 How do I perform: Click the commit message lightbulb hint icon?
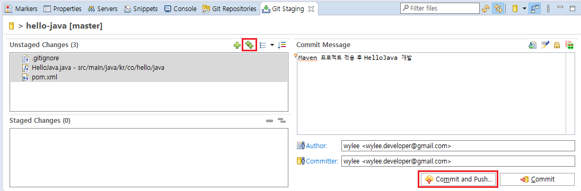(296, 56)
